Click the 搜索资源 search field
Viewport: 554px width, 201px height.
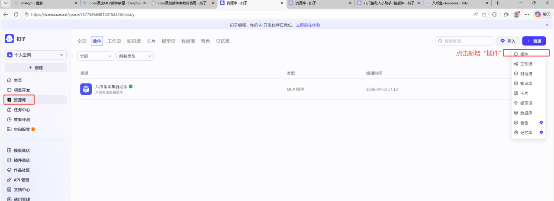coord(464,41)
